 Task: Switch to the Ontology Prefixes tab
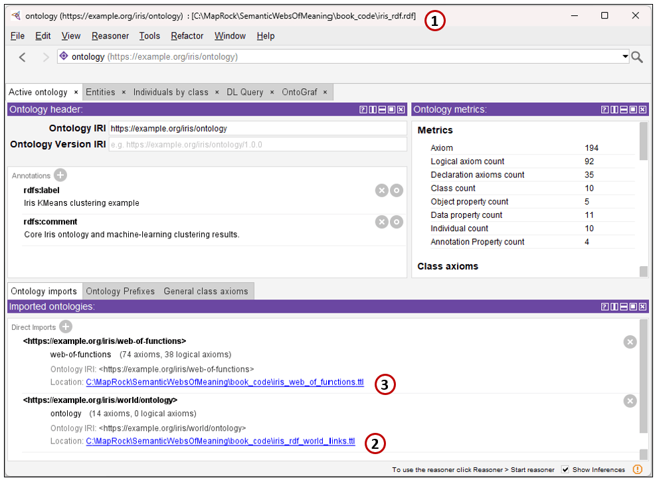click(x=120, y=291)
